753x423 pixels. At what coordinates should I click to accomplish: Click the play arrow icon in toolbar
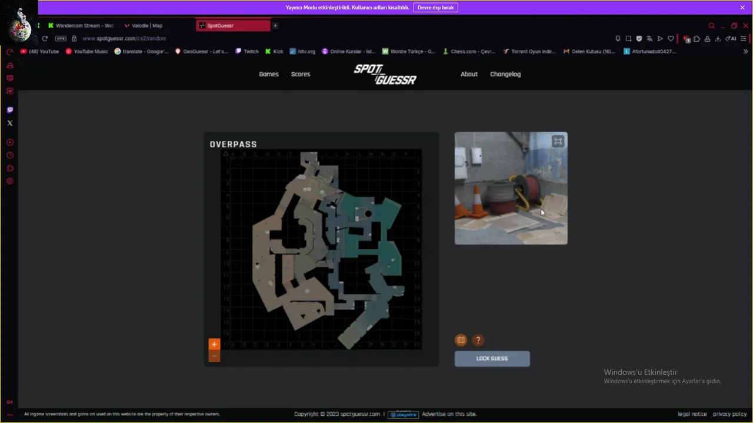click(x=660, y=39)
